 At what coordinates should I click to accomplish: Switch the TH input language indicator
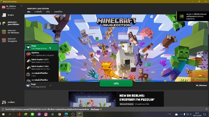click(x=170, y=114)
